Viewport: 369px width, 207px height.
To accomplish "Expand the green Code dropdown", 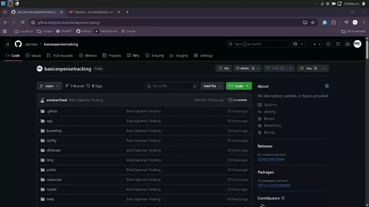I will coord(239,86).
